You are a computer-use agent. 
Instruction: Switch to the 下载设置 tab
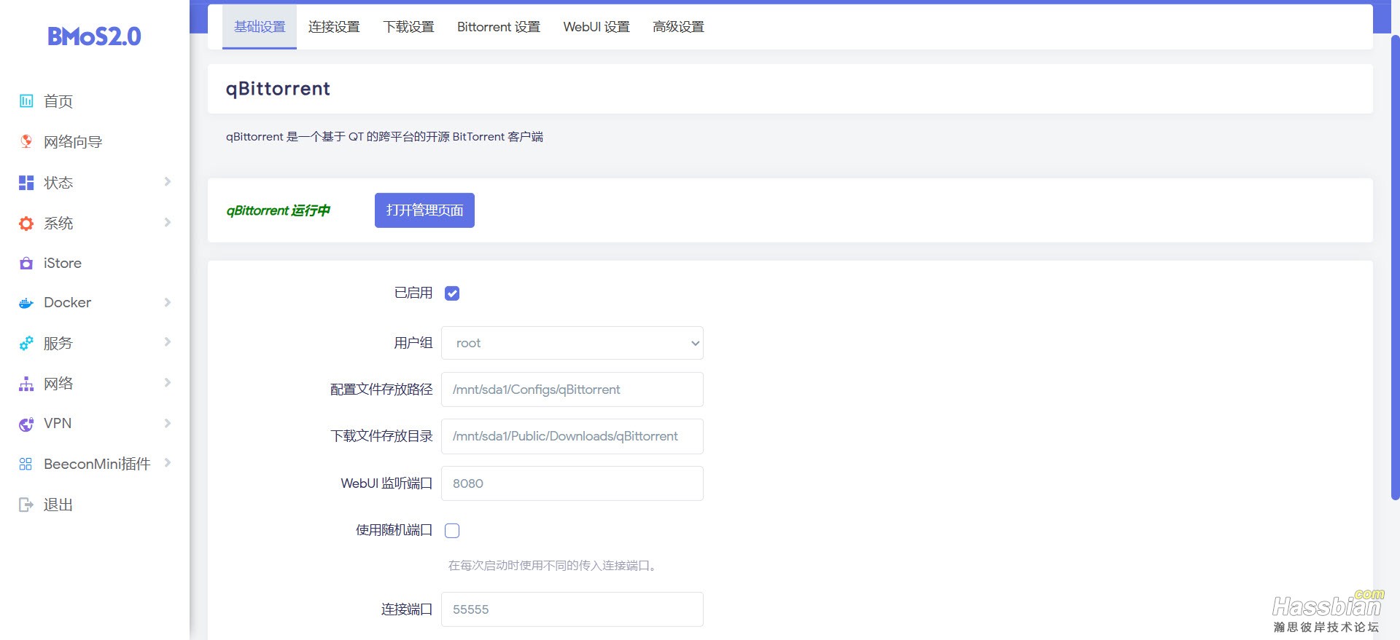(x=408, y=27)
